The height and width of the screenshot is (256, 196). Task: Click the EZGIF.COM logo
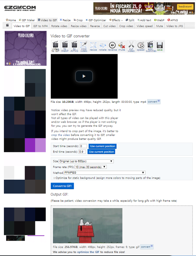tap(20, 8)
